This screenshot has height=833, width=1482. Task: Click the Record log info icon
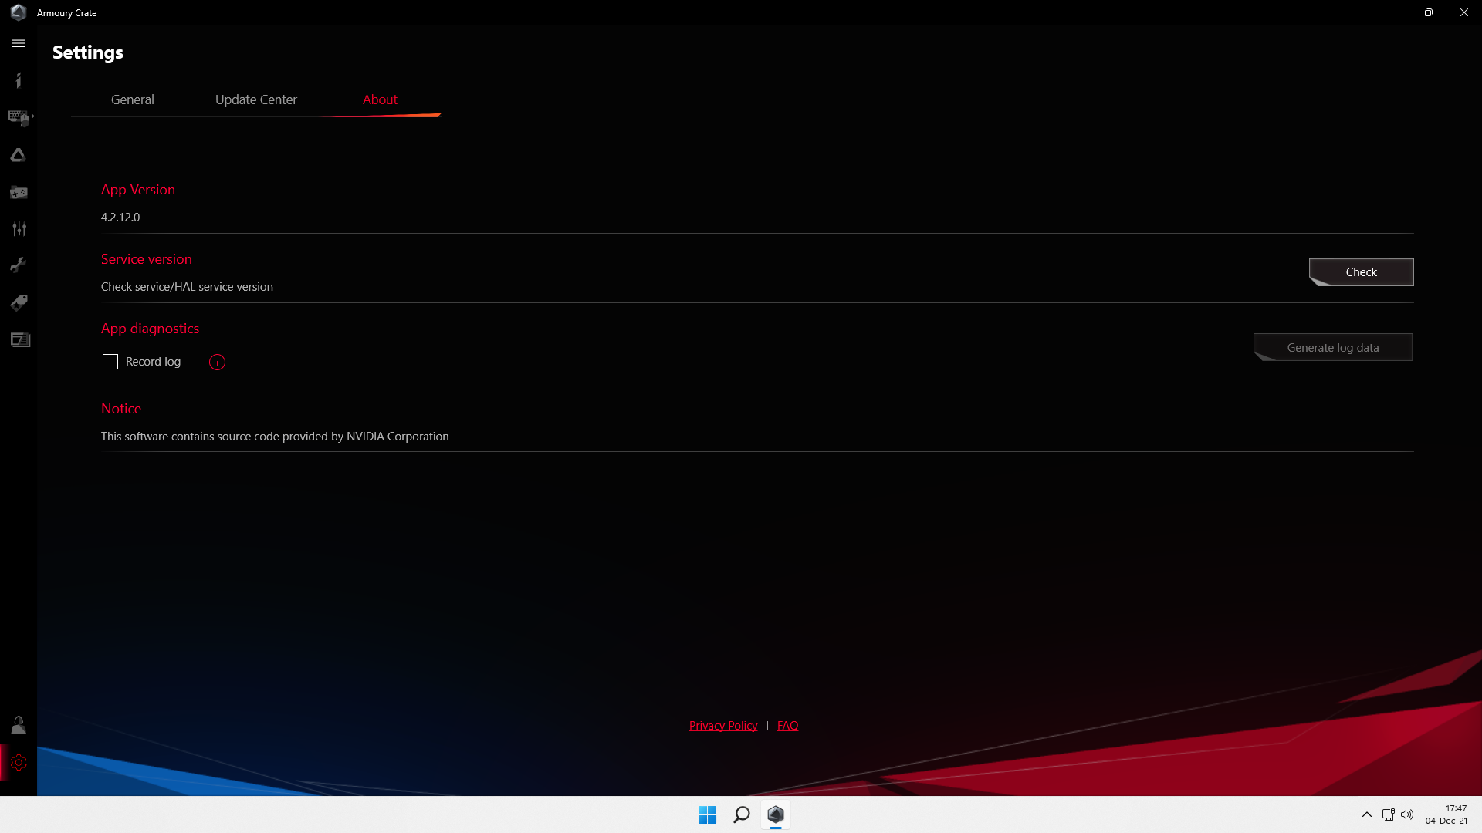coord(217,362)
